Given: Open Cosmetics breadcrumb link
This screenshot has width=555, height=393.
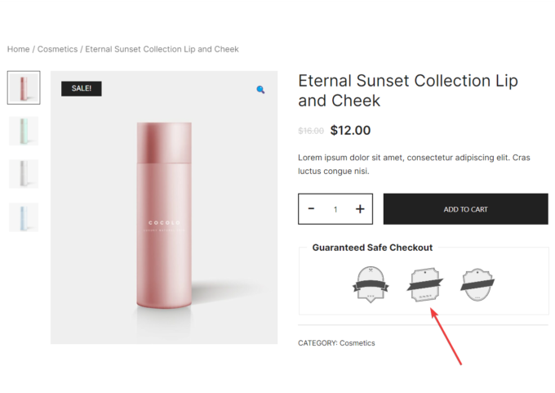Looking at the screenshot, I should [57, 49].
